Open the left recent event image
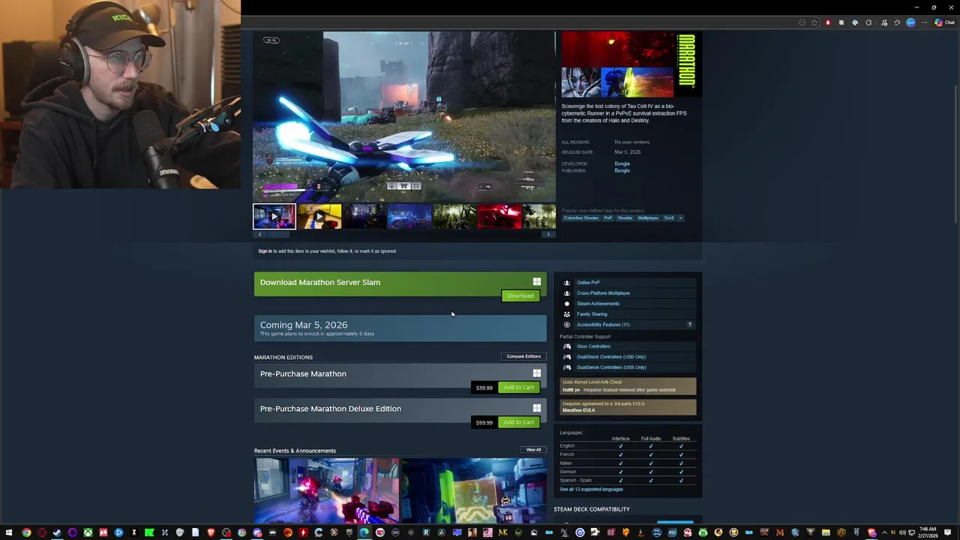The width and height of the screenshot is (960, 540). click(326, 490)
